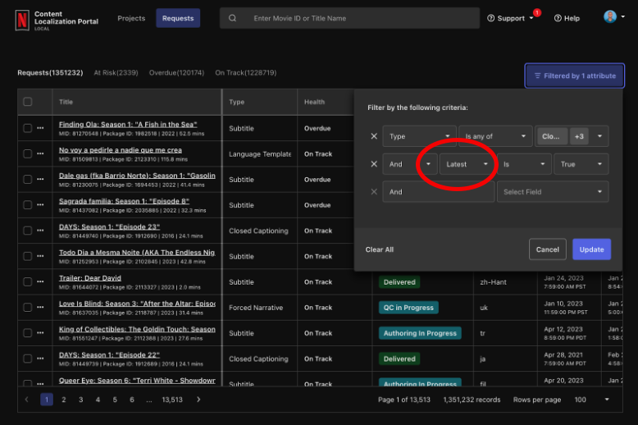Click the 'QC in Progress' status badge
This screenshot has height=425, width=638.
408,308
